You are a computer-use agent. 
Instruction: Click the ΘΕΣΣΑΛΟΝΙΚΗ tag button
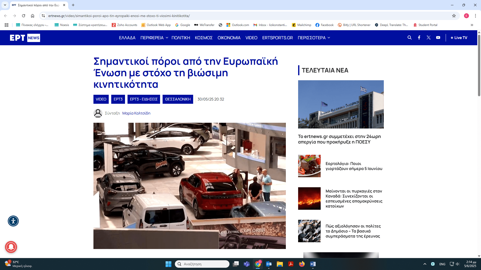coord(178,99)
